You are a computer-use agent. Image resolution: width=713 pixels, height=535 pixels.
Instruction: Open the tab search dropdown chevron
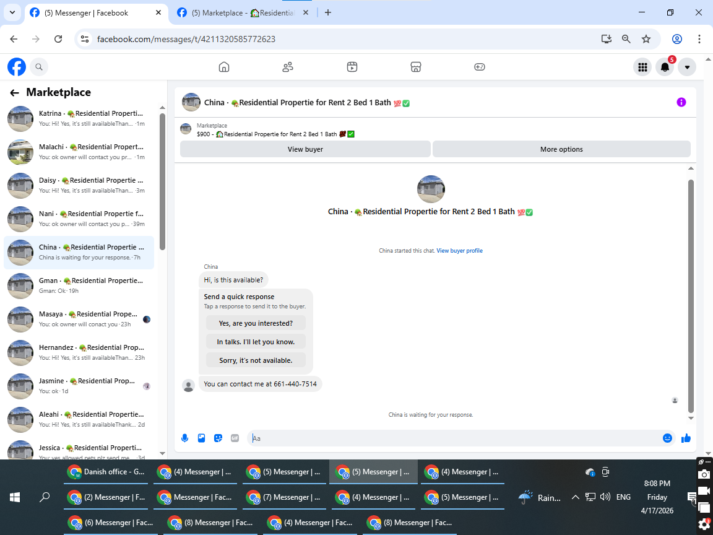pos(12,13)
